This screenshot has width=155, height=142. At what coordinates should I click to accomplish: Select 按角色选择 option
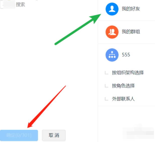pyautogui.click(x=123, y=86)
